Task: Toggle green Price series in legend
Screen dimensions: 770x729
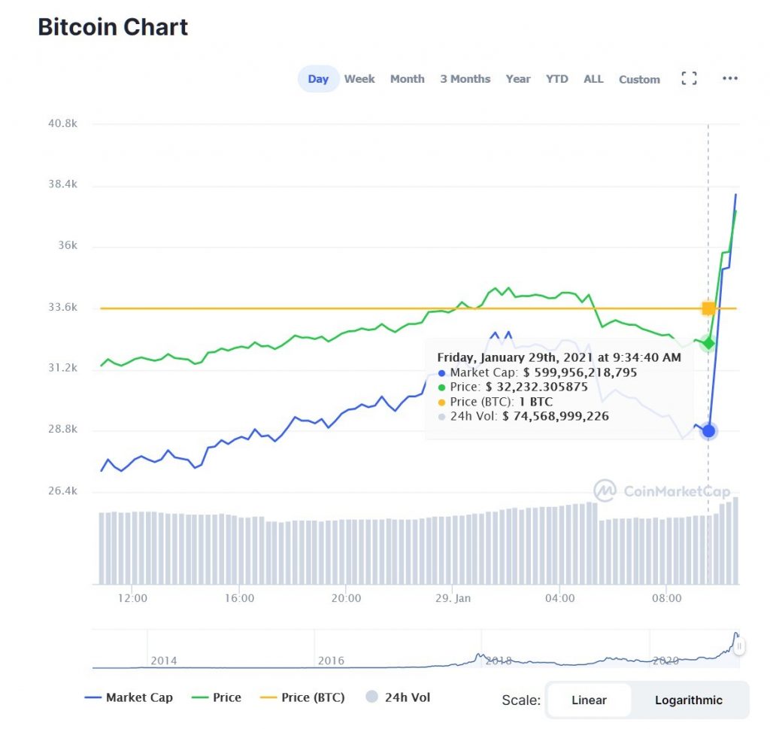Action: tap(216, 697)
